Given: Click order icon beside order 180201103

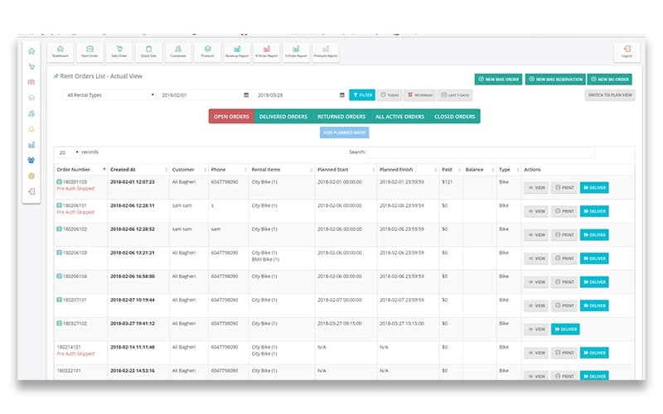Looking at the screenshot, I should (59, 182).
